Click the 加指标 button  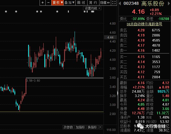pos(80,127)
